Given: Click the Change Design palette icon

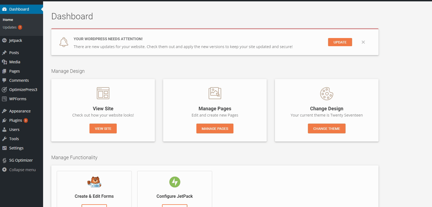Looking at the screenshot, I should pyautogui.click(x=327, y=94).
